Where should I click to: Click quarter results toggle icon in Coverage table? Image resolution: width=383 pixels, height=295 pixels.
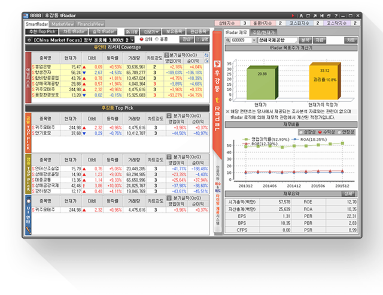coord(166,55)
